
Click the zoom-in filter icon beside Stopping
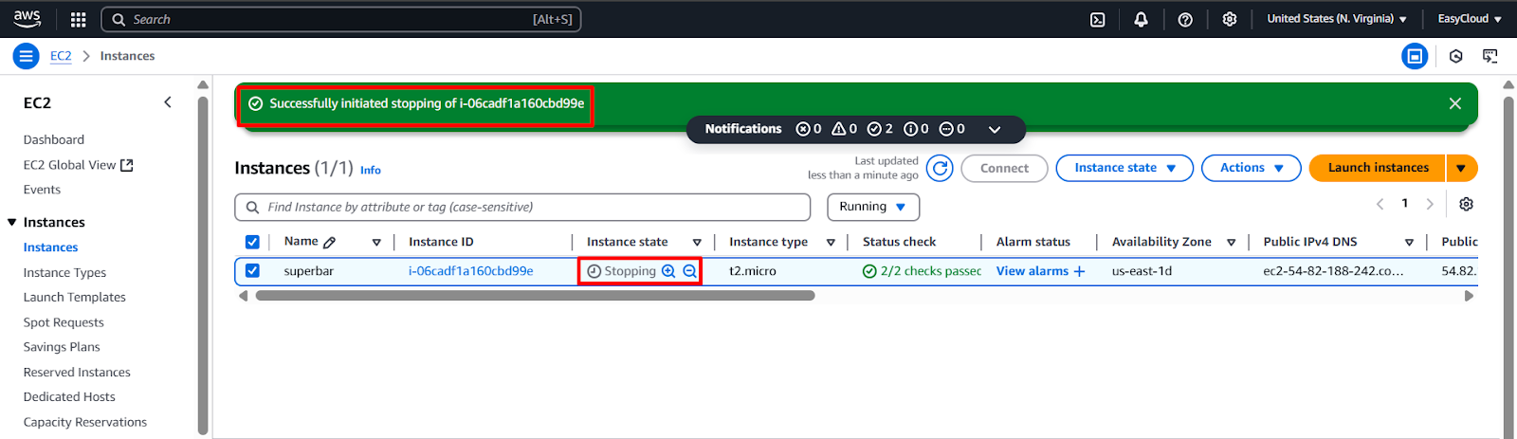[x=668, y=271]
